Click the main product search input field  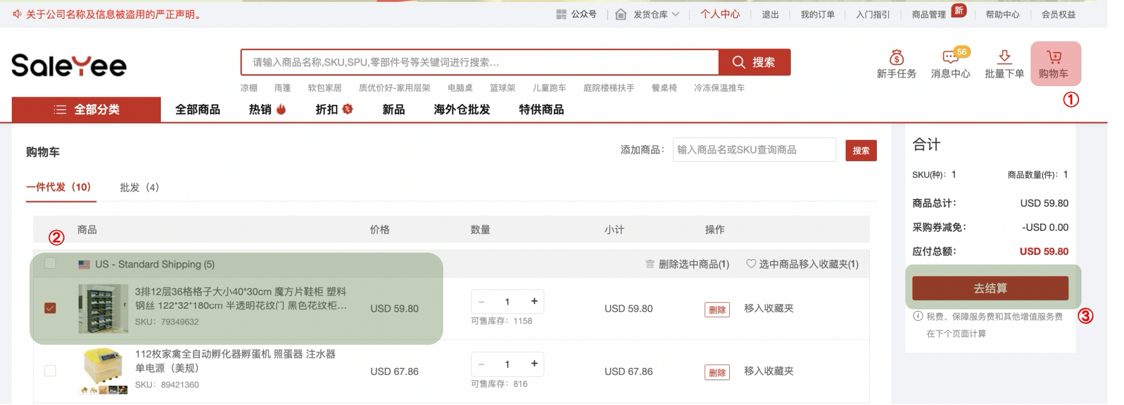tap(479, 62)
